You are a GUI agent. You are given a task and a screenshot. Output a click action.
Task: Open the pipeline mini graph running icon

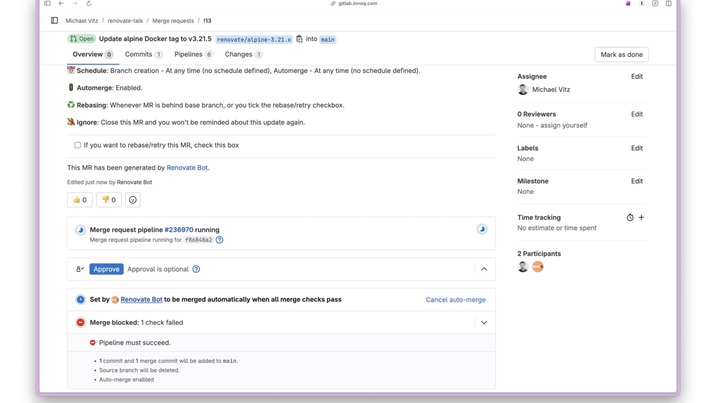(482, 229)
